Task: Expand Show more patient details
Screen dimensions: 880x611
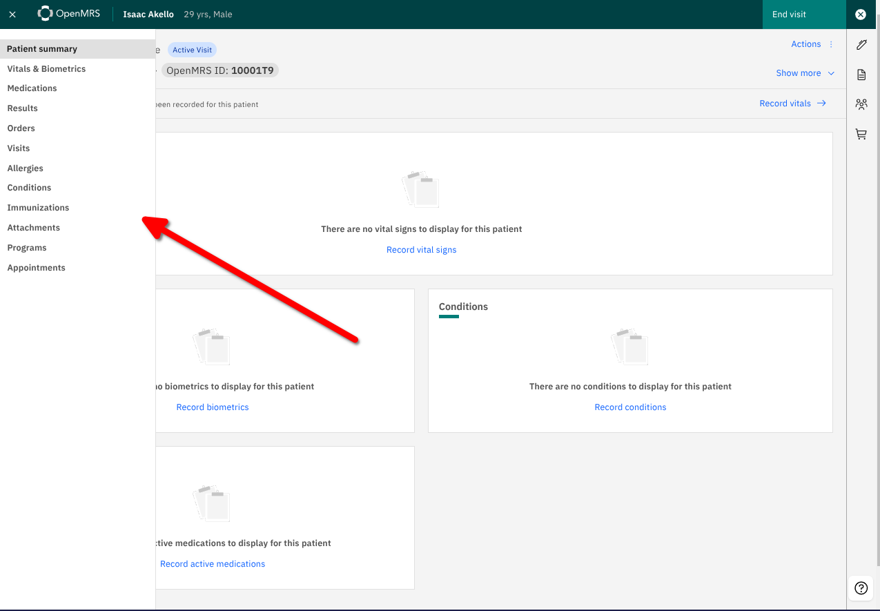Action: coord(805,73)
